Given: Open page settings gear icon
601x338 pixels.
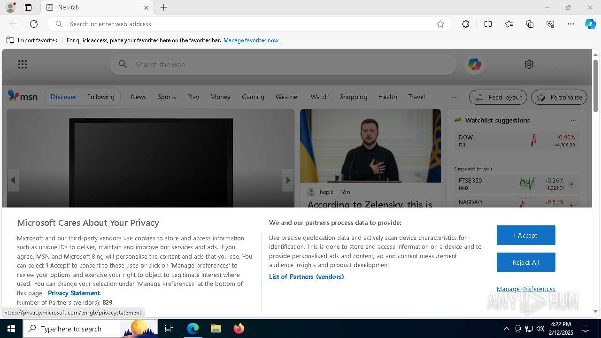Looking at the screenshot, I should 529,64.
